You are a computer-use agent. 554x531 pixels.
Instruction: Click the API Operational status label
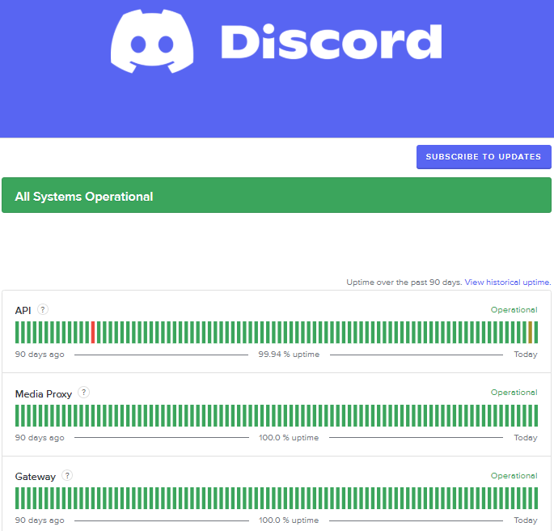coord(514,310)
